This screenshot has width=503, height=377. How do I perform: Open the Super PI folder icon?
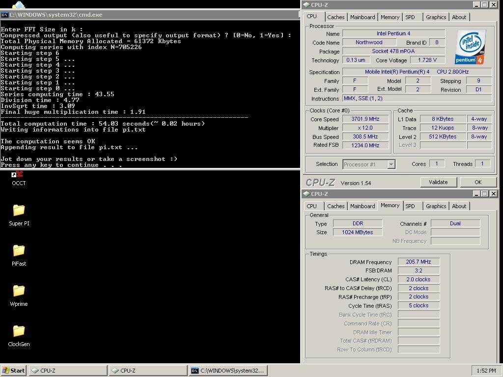pos(19,215)
